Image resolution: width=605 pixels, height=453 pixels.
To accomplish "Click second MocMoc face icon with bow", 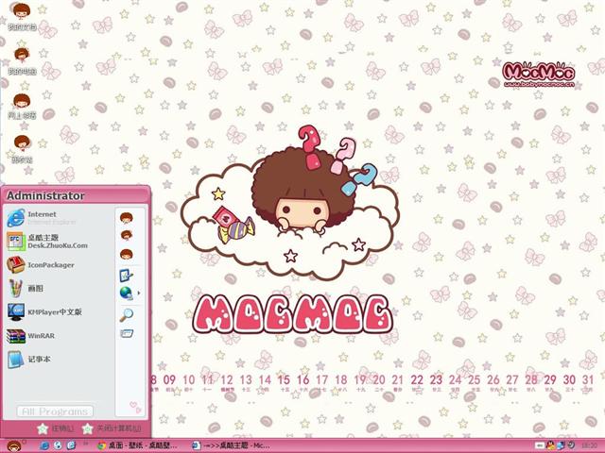I will point(127,235).
